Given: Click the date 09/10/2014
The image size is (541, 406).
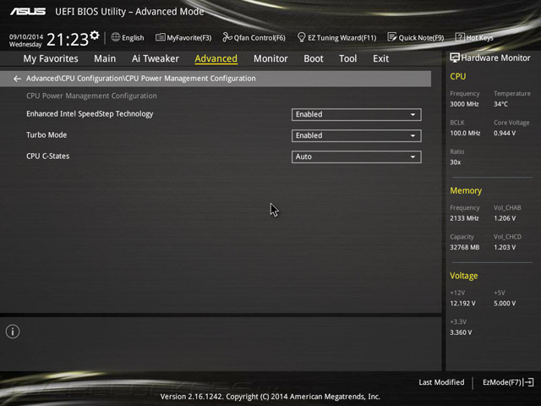Looking at the screenshot, I should click(26, 36).
